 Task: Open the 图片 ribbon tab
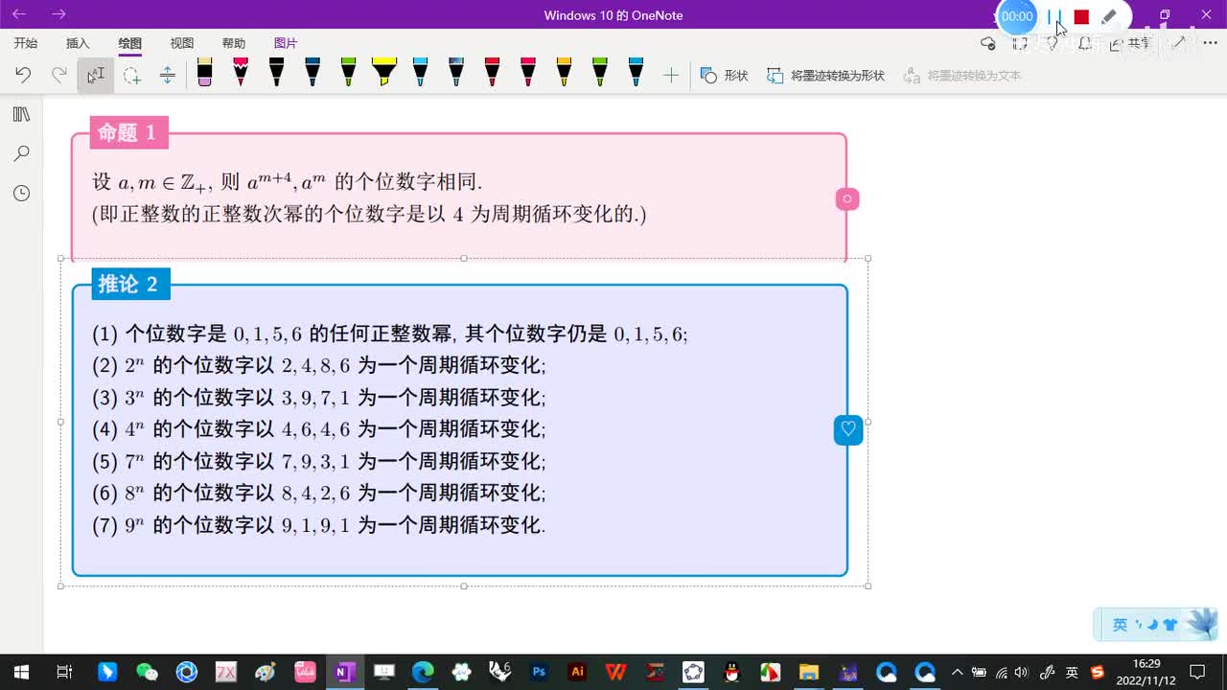click(x=286, y=43)
